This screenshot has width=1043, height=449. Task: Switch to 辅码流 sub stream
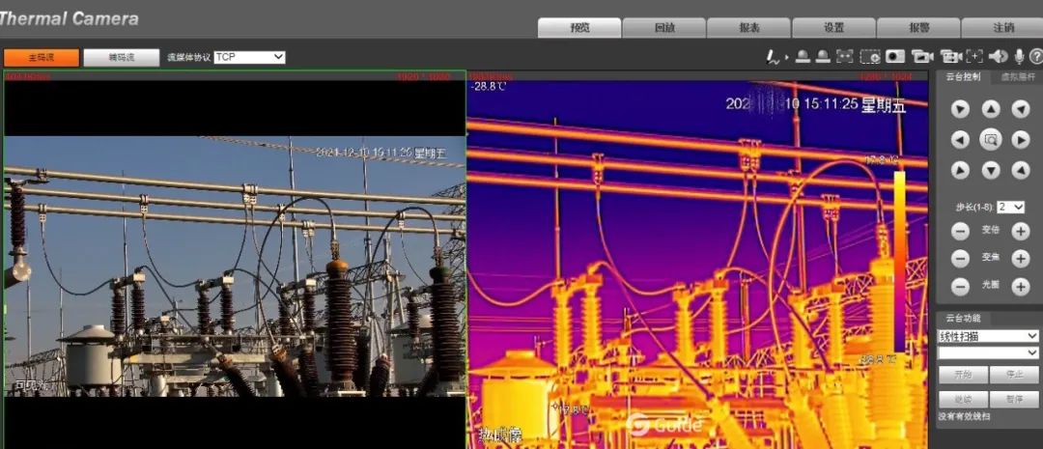coord(121,58)
